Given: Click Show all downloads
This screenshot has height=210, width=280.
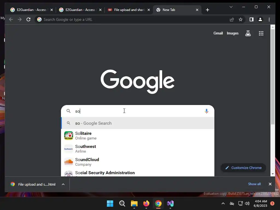Looking at the screenshot, I should coord(254,184).
